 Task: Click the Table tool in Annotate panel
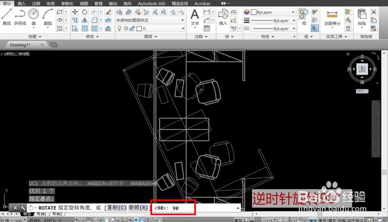[207, 28]
